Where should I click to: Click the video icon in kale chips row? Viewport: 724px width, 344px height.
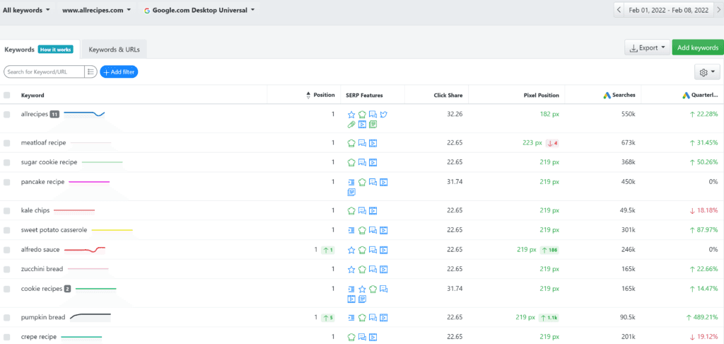(x=373, y=211)
